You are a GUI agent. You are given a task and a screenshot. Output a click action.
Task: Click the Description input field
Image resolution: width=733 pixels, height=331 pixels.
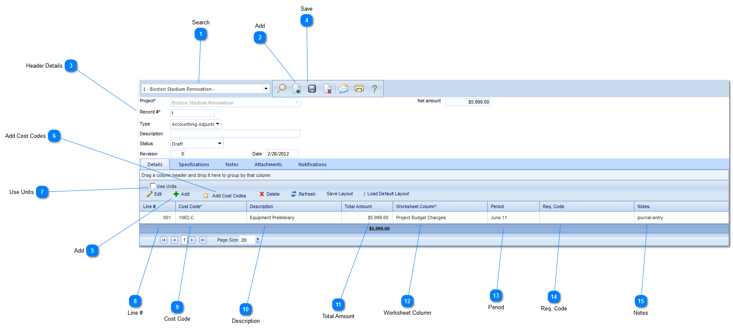[235, 134]
